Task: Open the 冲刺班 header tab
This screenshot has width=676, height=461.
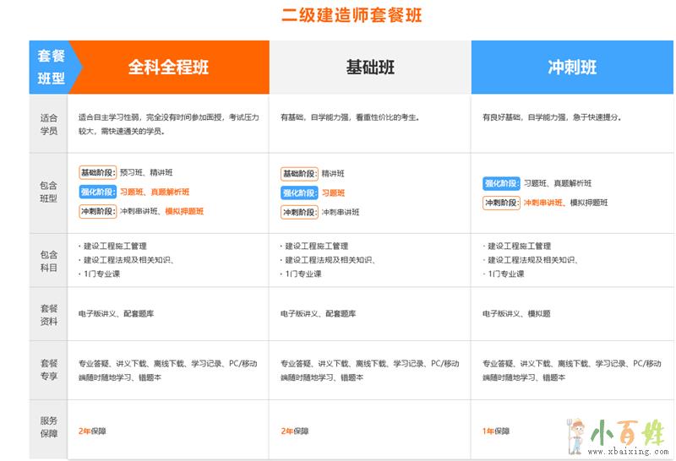Action: pos(572,68)
